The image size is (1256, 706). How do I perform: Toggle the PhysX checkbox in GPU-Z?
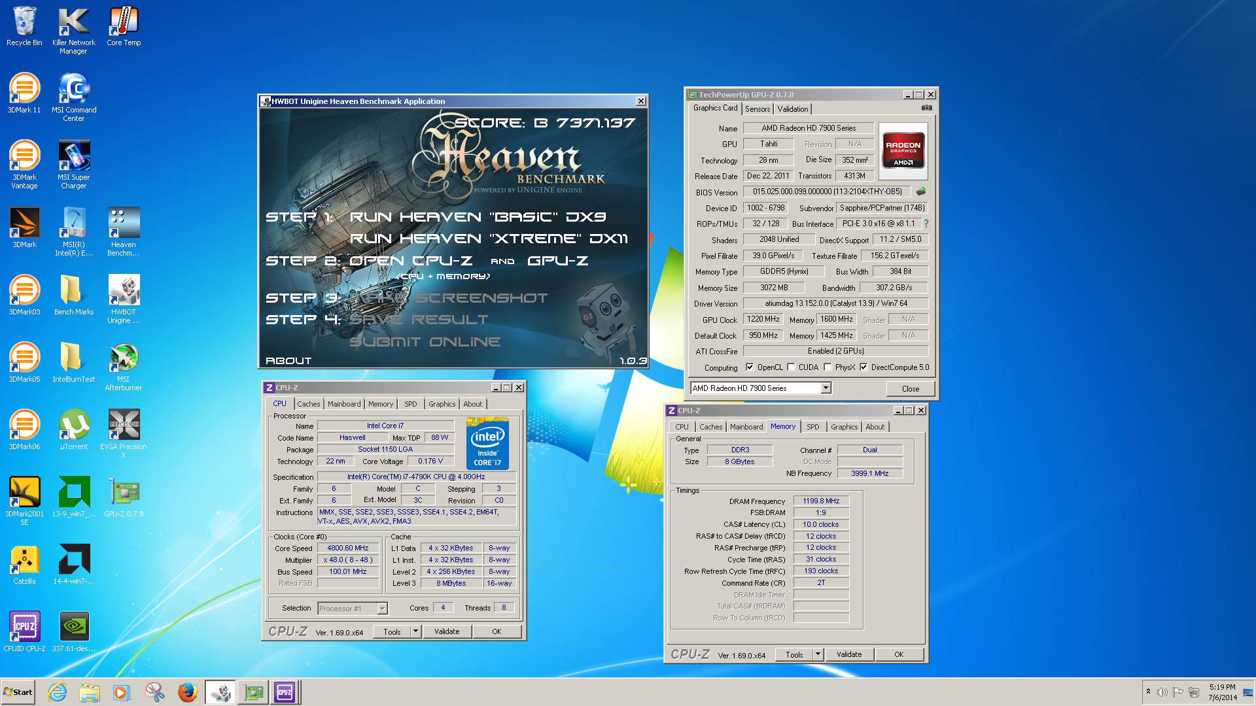[x=828, y=367]
